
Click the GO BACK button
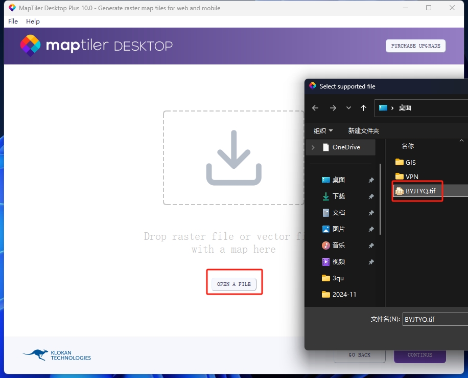[x=359, y=355]
